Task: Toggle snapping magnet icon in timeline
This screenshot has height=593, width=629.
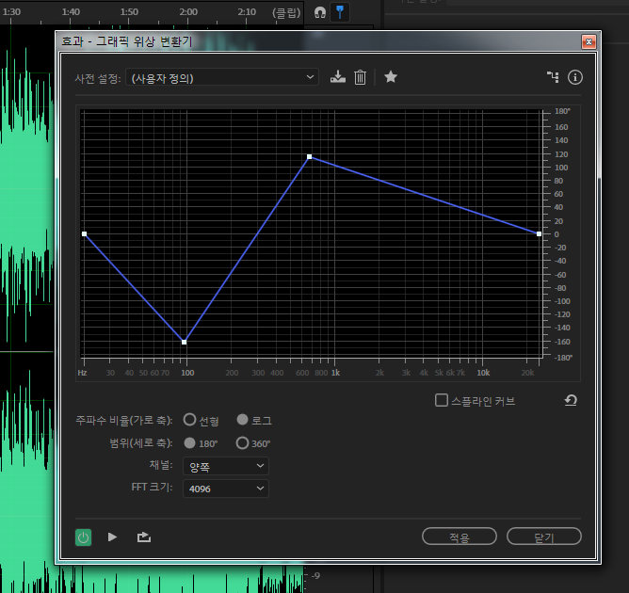Action: coord(320,12)
